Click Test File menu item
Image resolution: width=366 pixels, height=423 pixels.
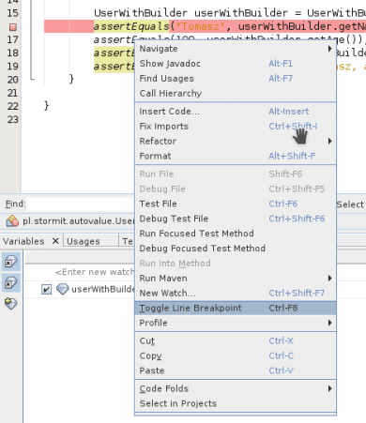pyautogui.click(x=236, y=204)
